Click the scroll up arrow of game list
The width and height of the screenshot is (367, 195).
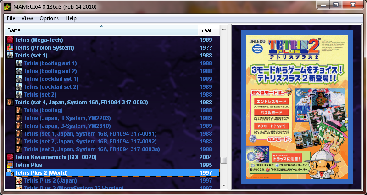(x=224, y=29)
